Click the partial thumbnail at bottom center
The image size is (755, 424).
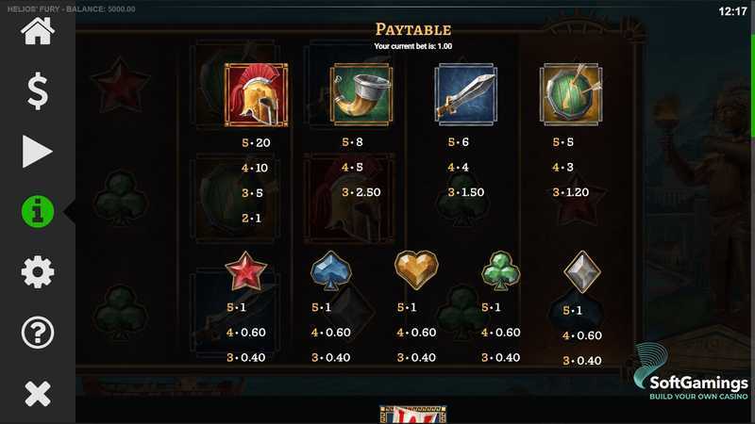point(413,415)
